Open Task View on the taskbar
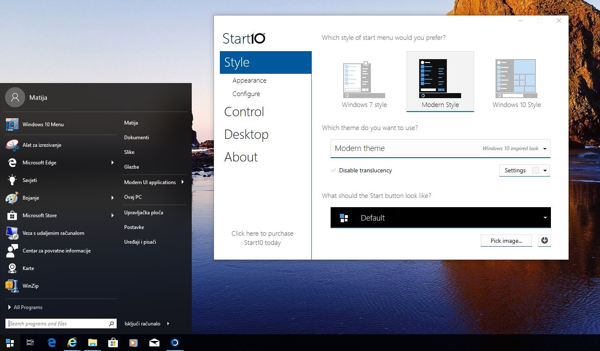Viewport: 600px width, 351px height. point(30,343)
